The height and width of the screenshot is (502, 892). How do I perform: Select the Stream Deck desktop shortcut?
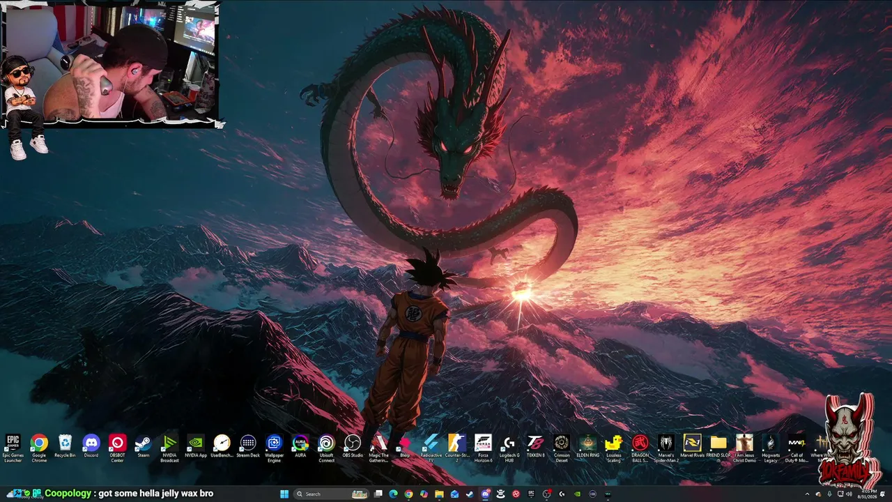pyautogui.click(x=248, y=446)
